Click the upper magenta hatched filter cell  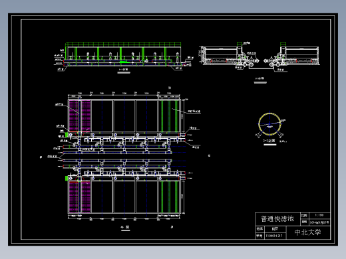[x=79, y=116]
